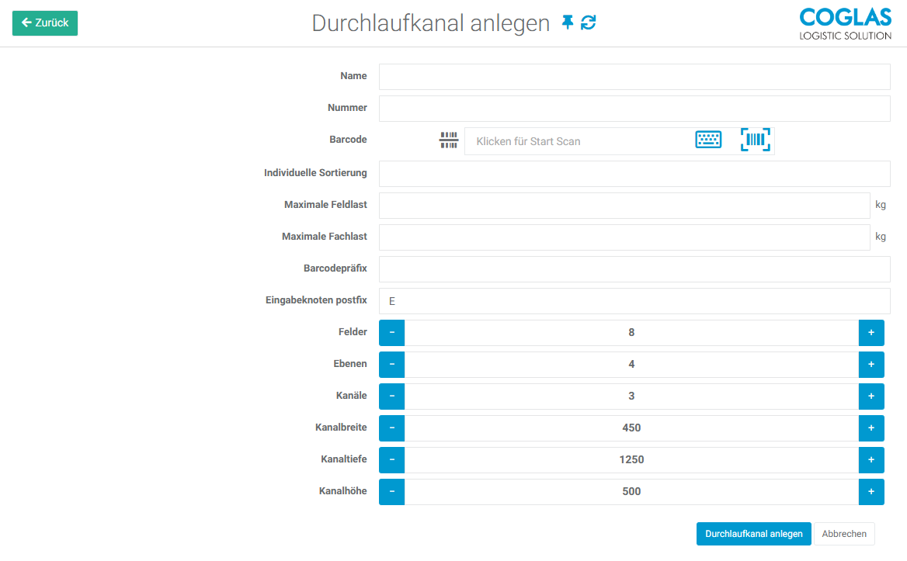
Task: Go back with the Zurück button
Action: (x=45, y=23)
